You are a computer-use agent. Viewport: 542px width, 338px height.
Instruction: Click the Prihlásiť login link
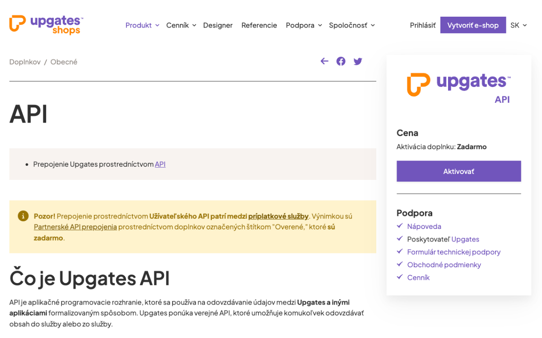(x=423, y=25)
